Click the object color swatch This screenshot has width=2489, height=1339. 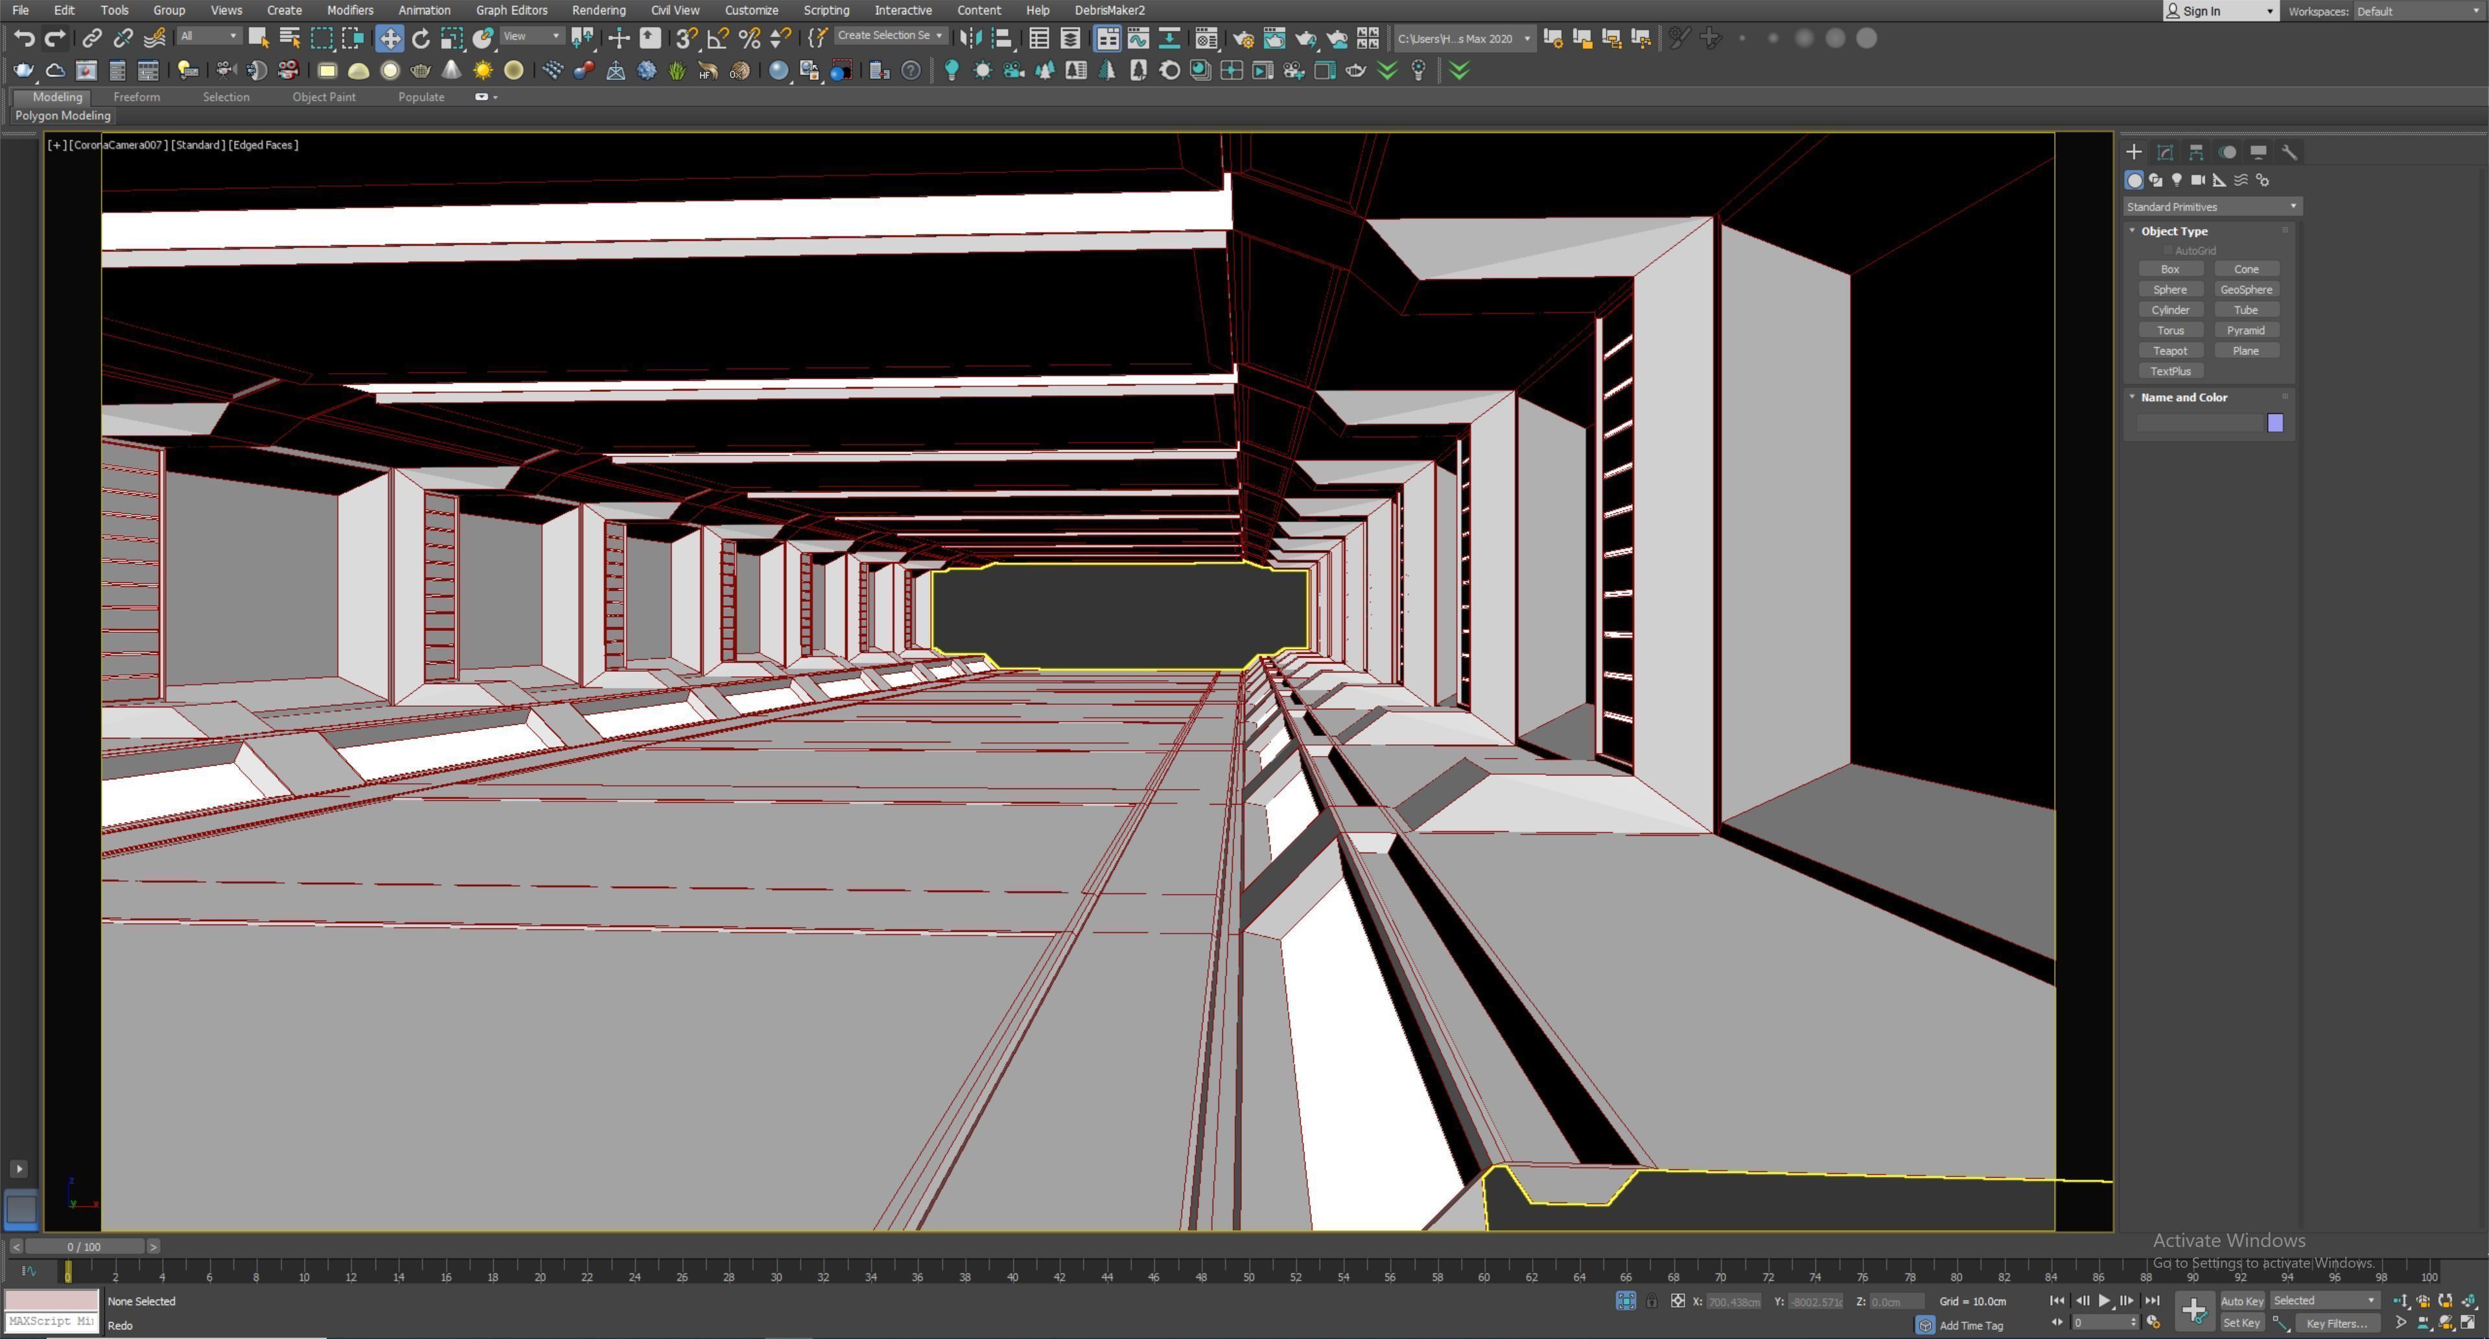point(2276,424)
